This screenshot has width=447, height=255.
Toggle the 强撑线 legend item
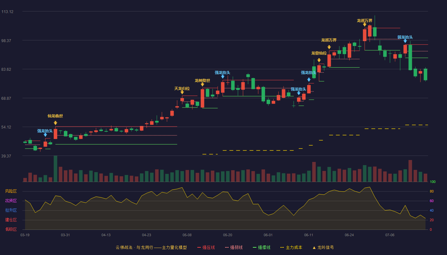pyautogui.click(x=261, y=247)
